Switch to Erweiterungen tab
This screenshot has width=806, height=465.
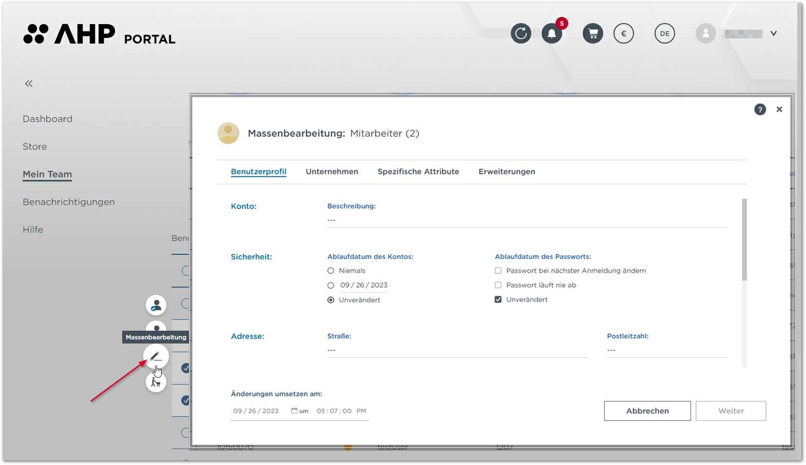pyautogui.click(x=507, y=172)
